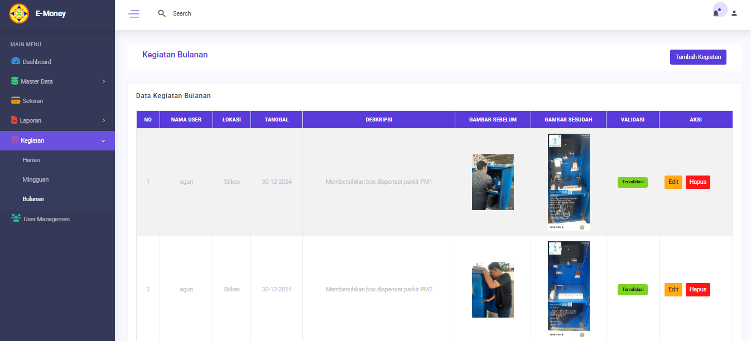Image resolution: width=751 pixels, height=341 pixels.
Task: Click Hapus for the PM2 row
Action: (697, 290)
